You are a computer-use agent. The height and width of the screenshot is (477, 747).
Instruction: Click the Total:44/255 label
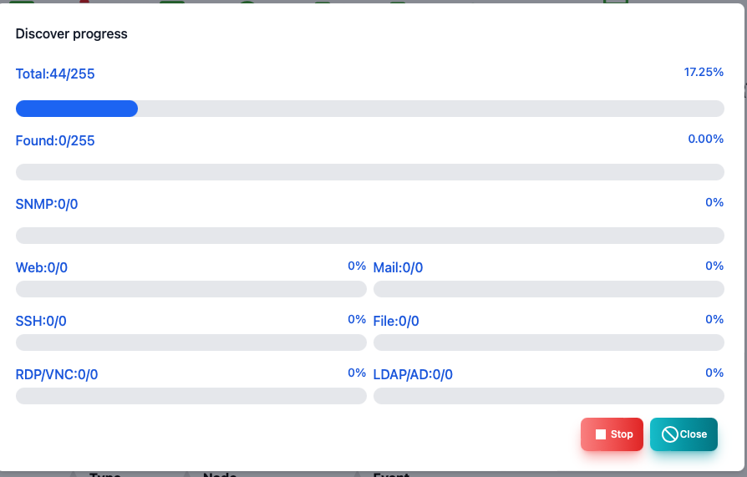tap(55, 74)
